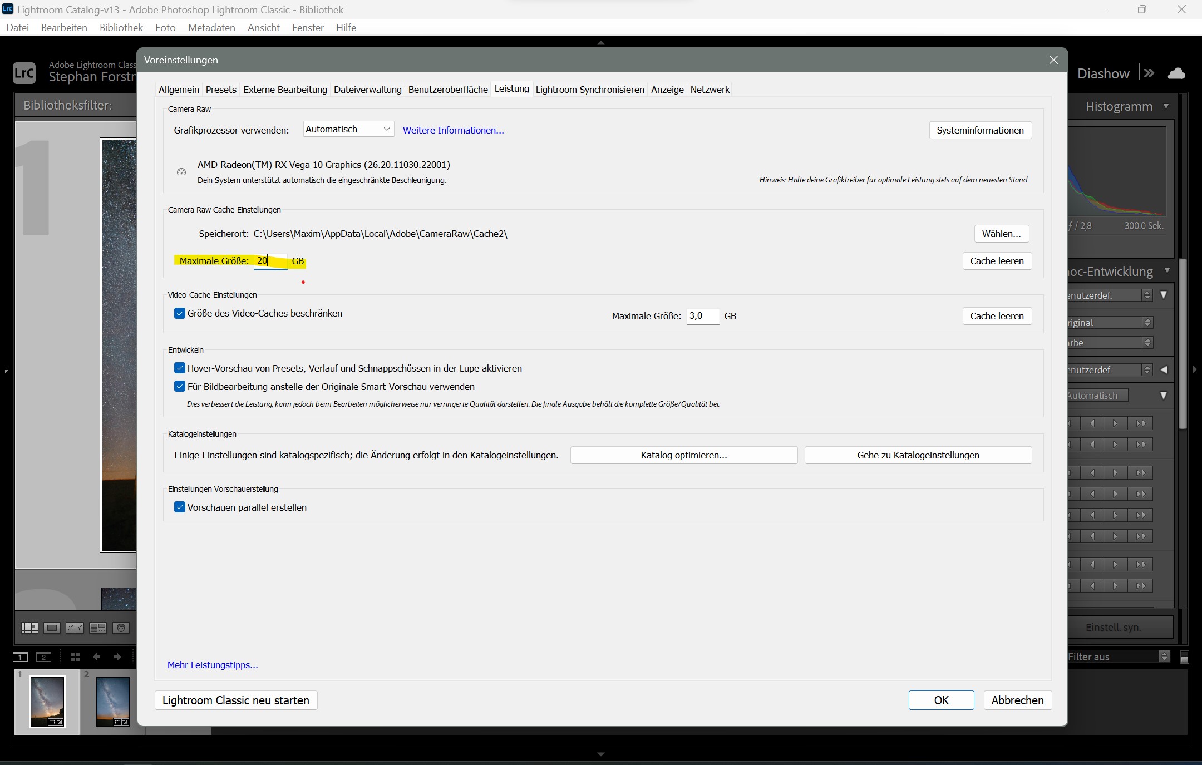Image resolution: width=1202 pixels, height=765 pixels.
Task: Collapse the bottom filmstrip panel arrow
Action: (600, 754)
